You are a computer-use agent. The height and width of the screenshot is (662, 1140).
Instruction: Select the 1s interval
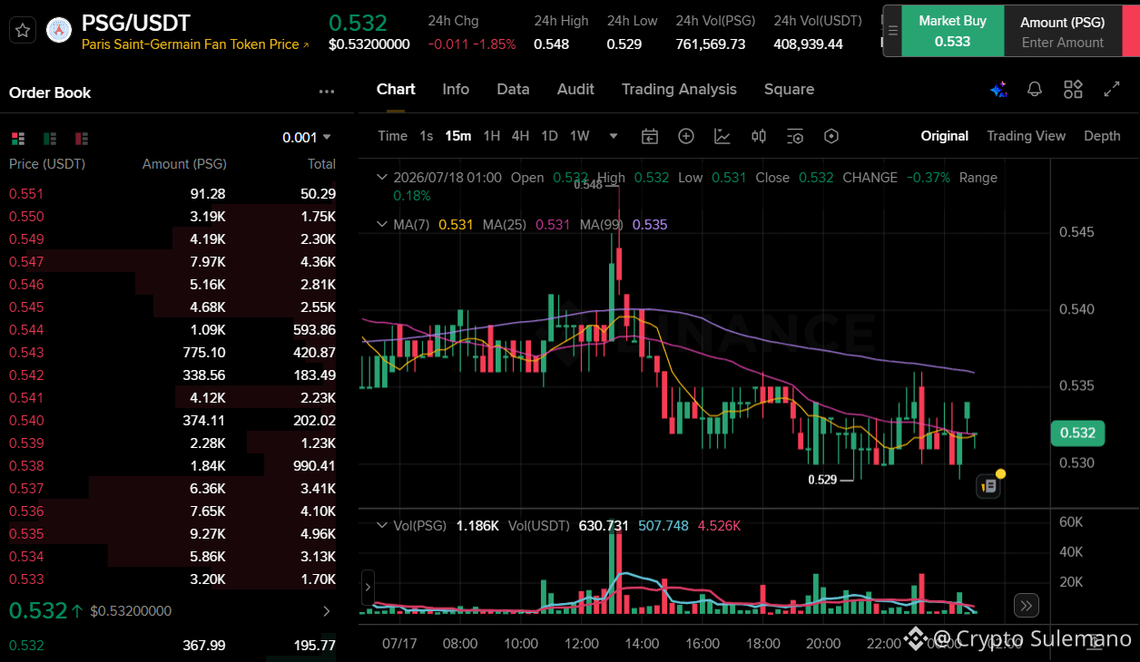[x=426, y=136]
